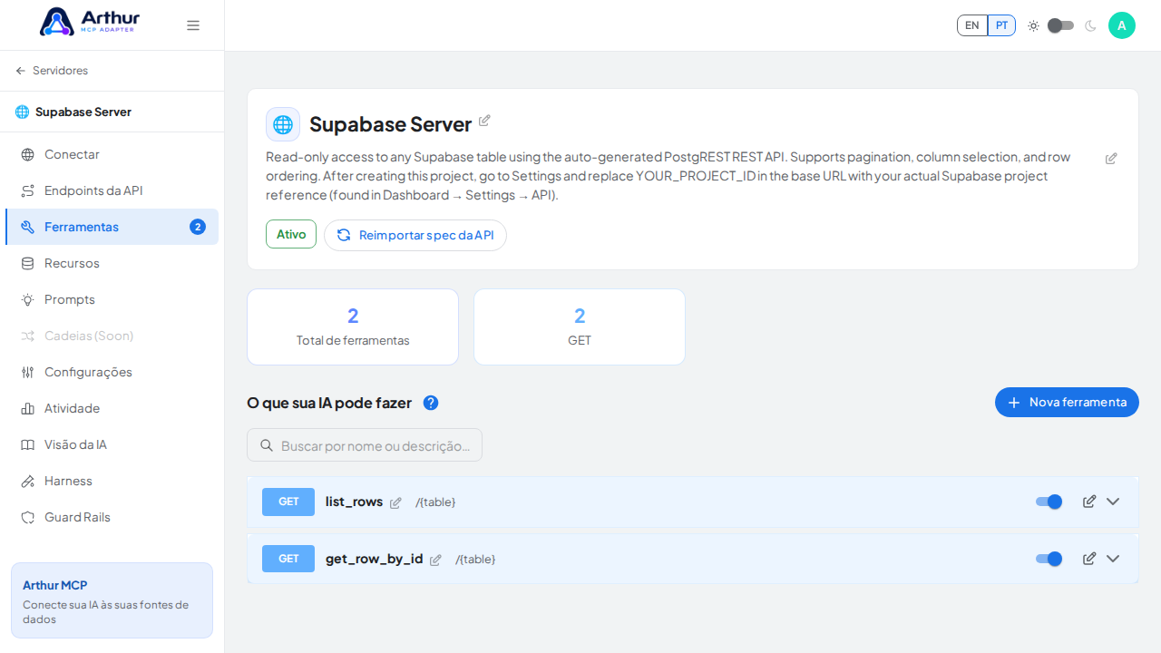Open the Harness section
Viewport: 1161px width, 653px height.
click(112, 481)
